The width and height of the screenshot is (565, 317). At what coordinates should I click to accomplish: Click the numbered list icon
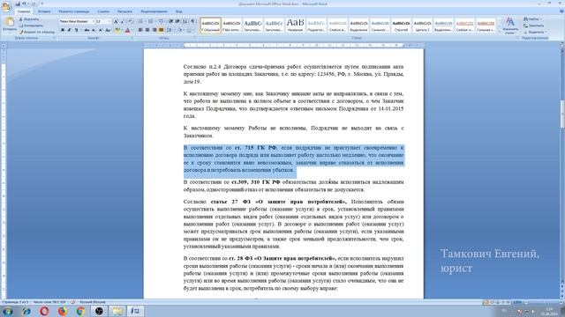point(151,21)
